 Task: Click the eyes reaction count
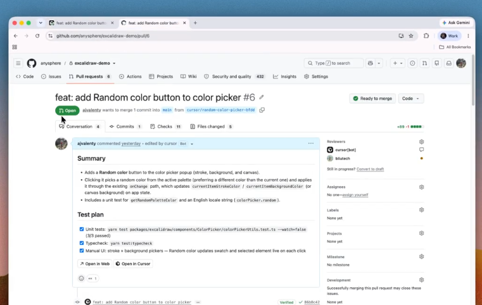92,278
